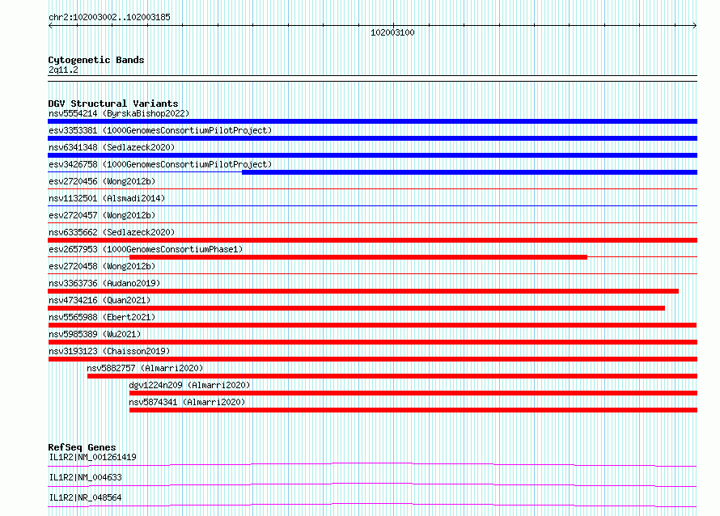Click the blue bar under nsv6341348
The height and width of the screenshot is (516, 720).
pos(372,155)
